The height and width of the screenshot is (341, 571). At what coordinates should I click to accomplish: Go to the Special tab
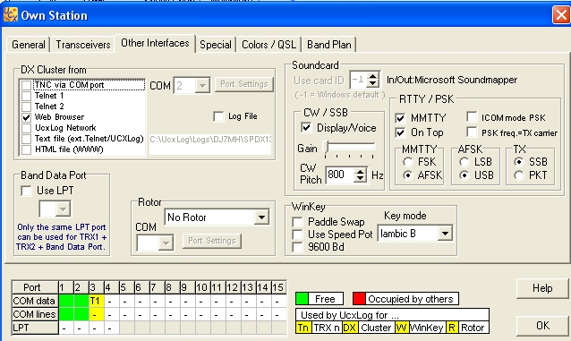click(x=216, y=45)
